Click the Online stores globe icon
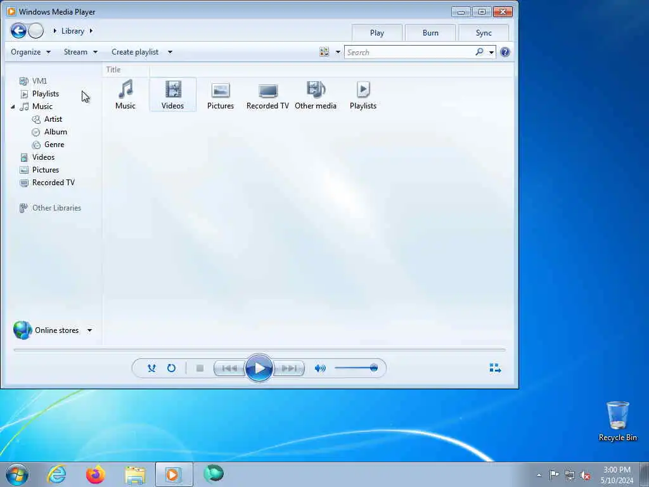Screen dimensions: 649x487 click(22, 330)
